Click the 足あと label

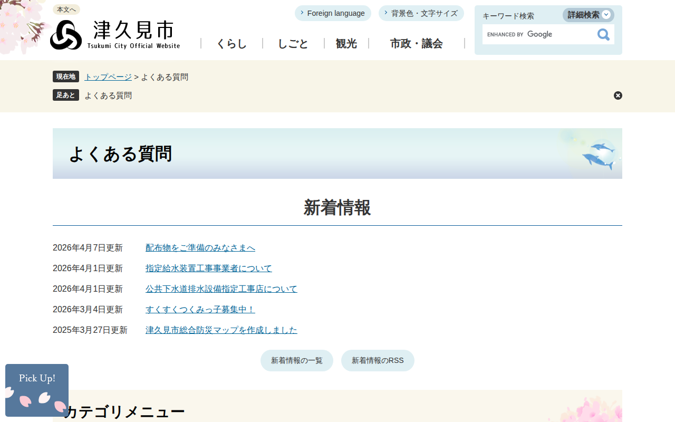click(x=66, y=95)
